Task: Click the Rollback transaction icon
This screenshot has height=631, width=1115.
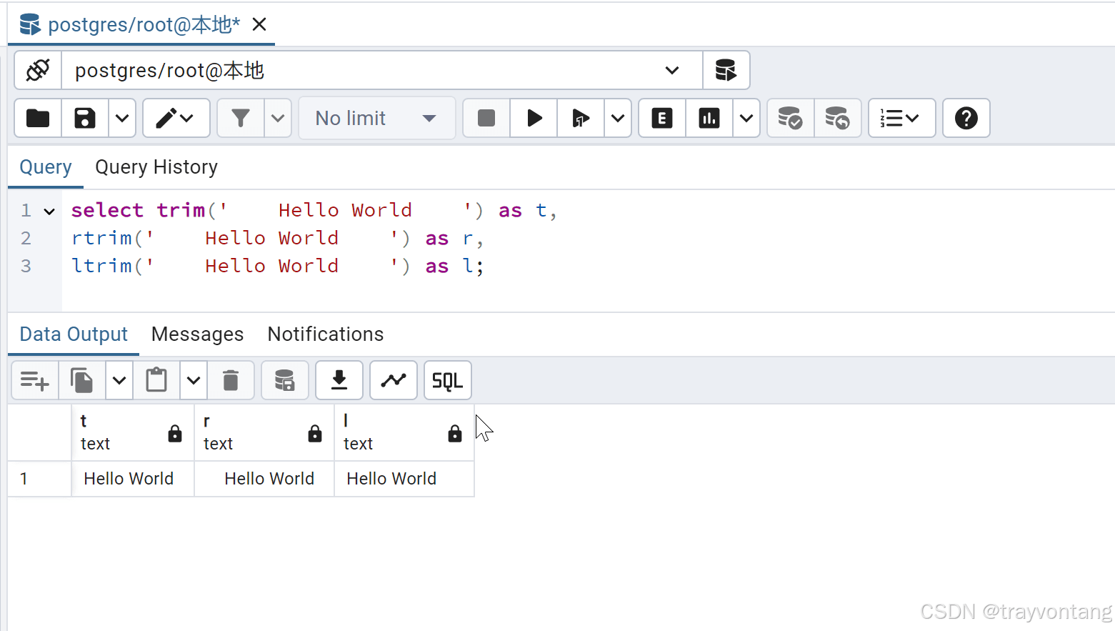Action: [x=838, y=118]
